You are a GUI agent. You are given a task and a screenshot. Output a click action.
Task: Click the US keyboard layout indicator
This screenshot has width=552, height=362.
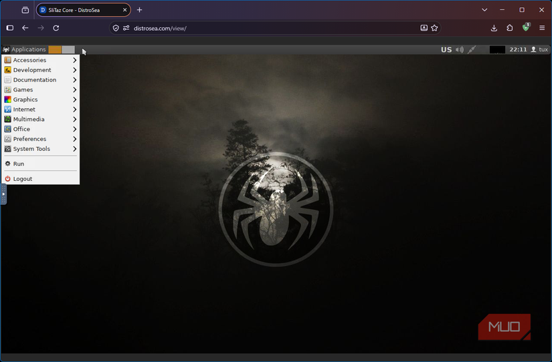[446, 49]
